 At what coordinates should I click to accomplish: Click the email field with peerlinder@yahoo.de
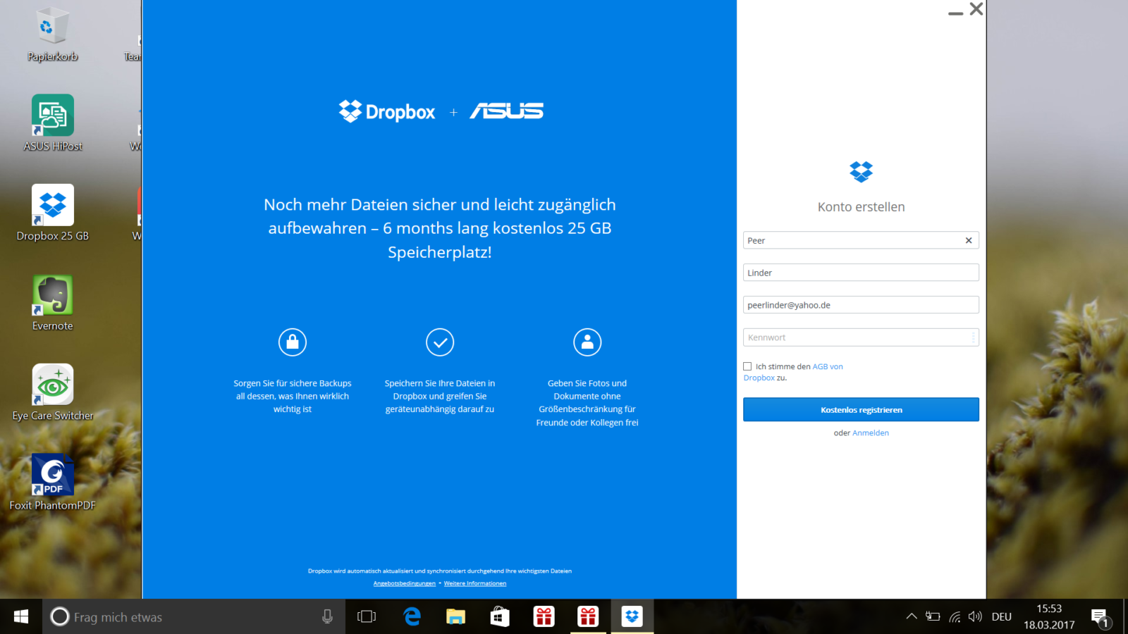[860, 305]
